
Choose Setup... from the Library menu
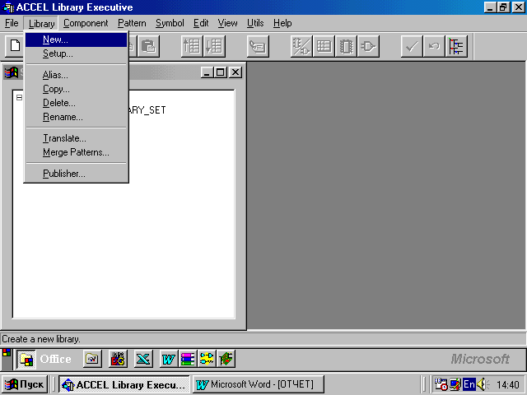(x=77, y=53)
